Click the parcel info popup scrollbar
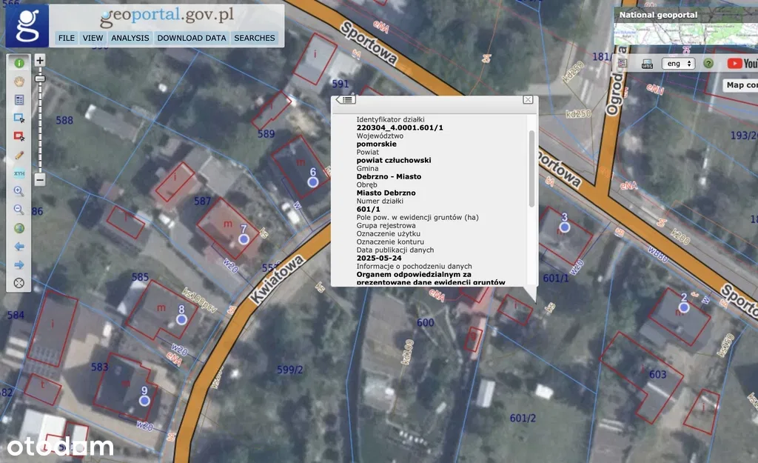758x463 pixels. [531, 169]
